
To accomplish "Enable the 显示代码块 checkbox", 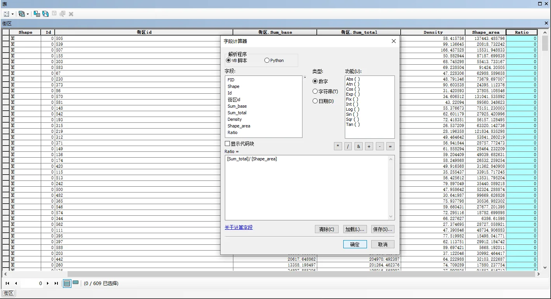I will tap(228, 144).
